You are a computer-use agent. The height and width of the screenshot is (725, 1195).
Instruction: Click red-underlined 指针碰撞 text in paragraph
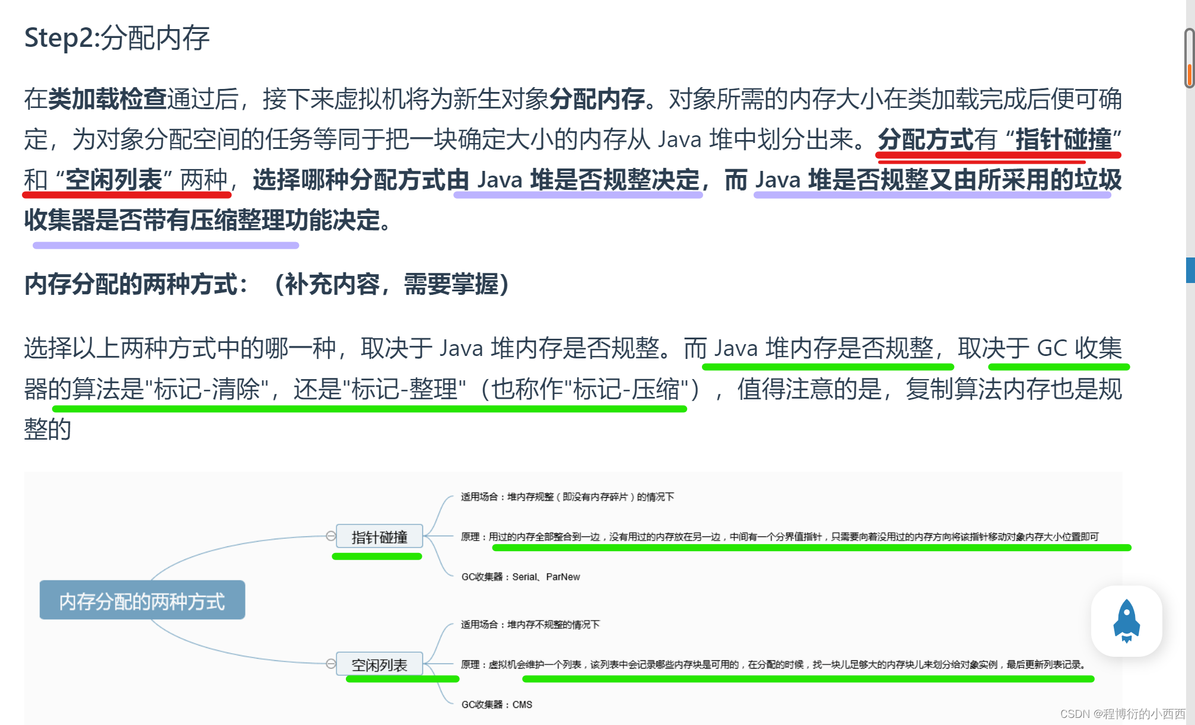[x=1063, y=139]
